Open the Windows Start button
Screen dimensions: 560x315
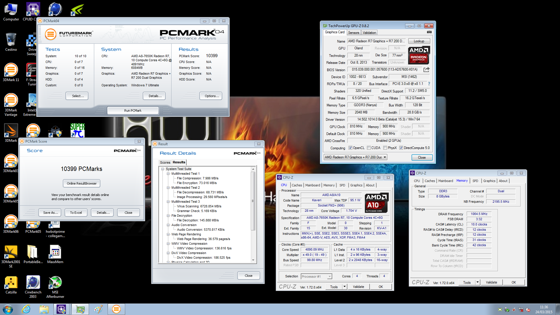(7, 309)
